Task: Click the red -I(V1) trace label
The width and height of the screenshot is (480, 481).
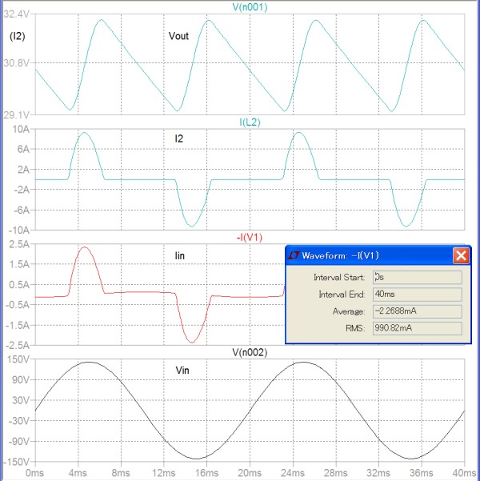Action: pyautogui.click(x=250, y=236)
